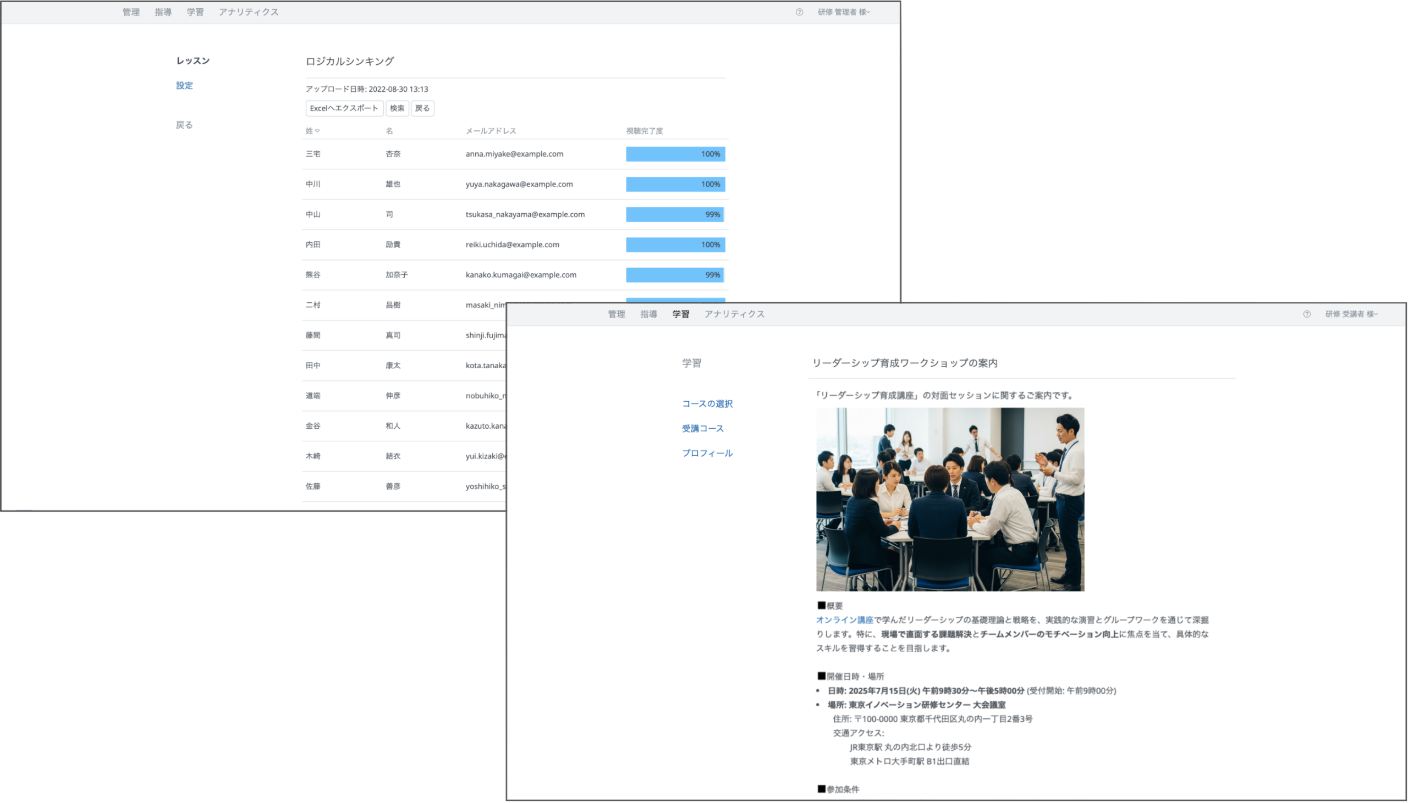Open the コースの選択 link
The width and height of the screenshot is (1408, 803).
pyautogui.click(x=707, y=404)
